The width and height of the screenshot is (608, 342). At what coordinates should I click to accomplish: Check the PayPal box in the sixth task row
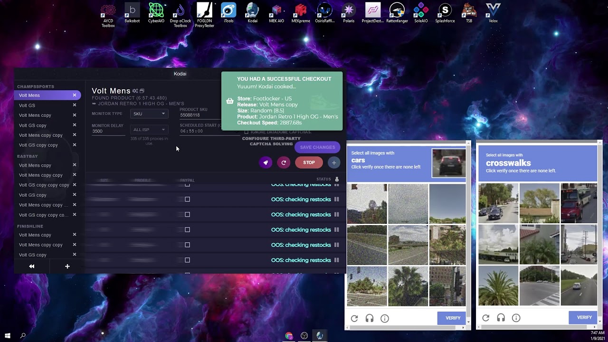click(x=187, y=260)
